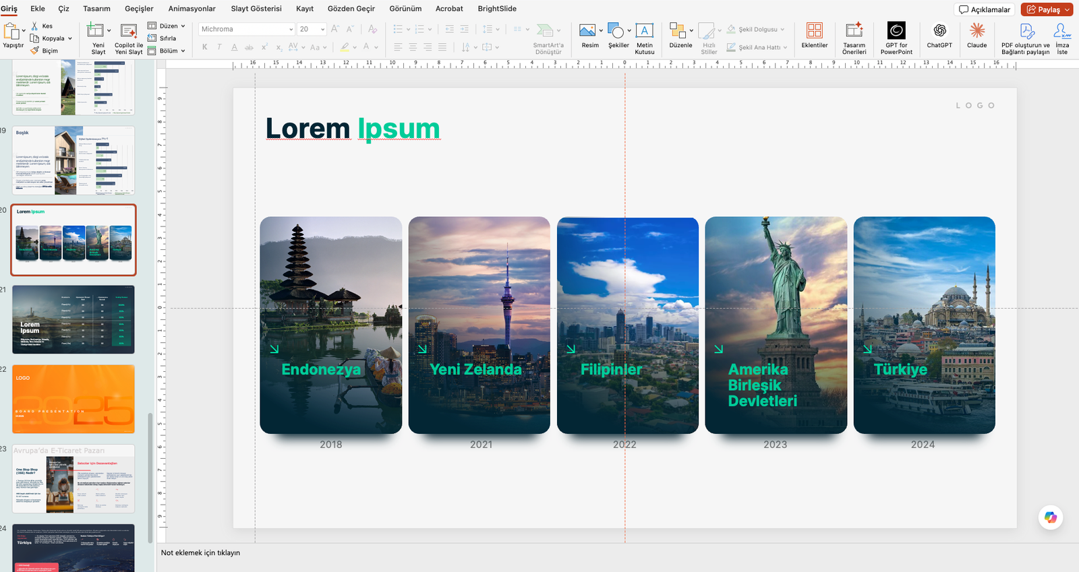Open the Gözden Geçir review tab
Image resolution: width=1079 pixels, height=572 pixels.
tap(351, 9)
